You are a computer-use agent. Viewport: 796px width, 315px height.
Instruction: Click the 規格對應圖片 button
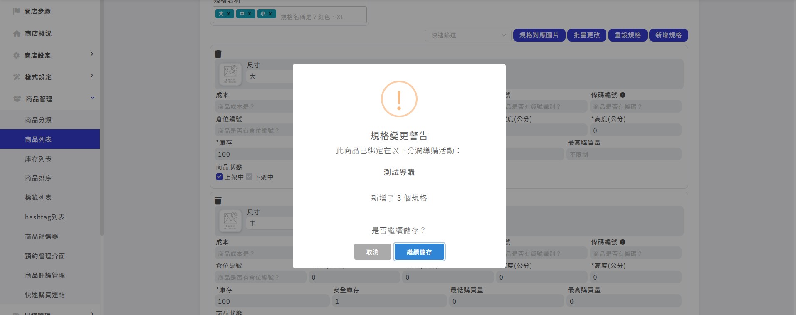point(539,35)
